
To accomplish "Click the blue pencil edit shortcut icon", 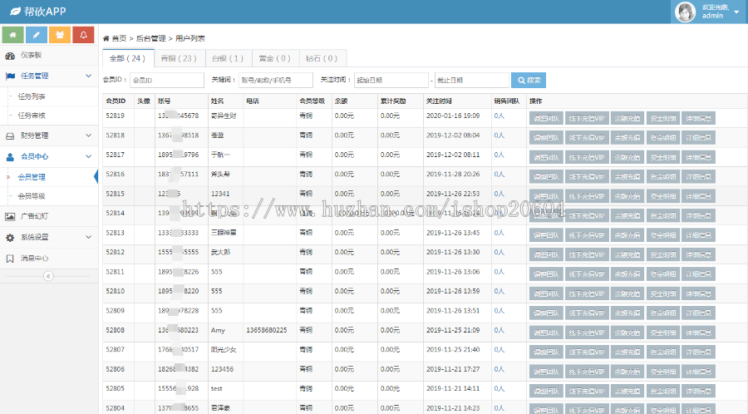I will tap(37, 35).
